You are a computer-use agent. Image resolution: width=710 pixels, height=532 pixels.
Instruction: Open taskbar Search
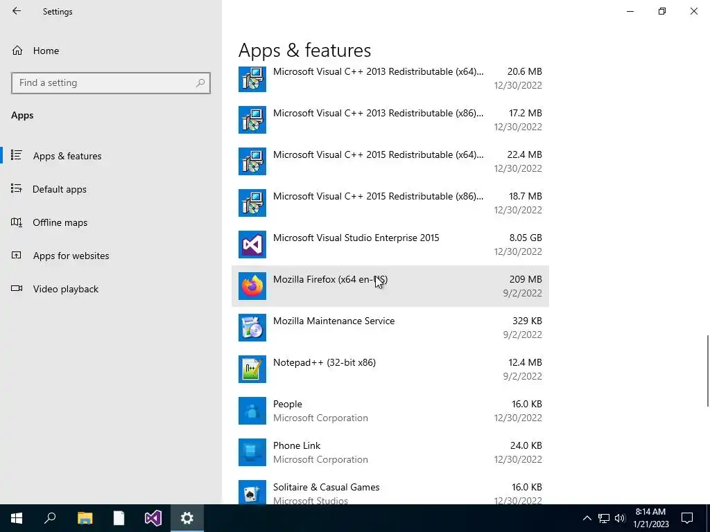[50, 518]
